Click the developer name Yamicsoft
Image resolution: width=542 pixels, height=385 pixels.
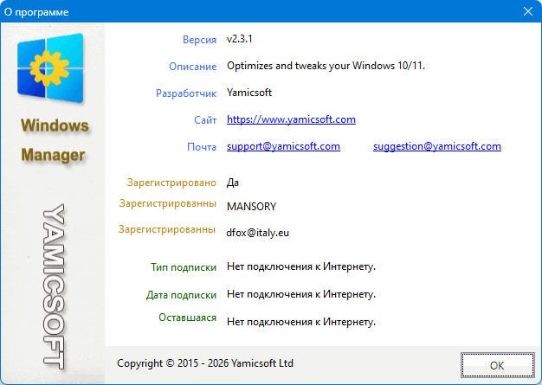click(249, 93)
